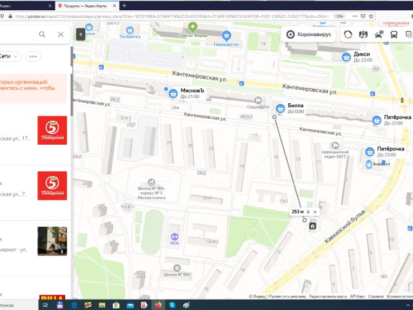This screenshot has width=413, height=310.
Task: Open Microsoft Store from taskbar
Action: 116,305
